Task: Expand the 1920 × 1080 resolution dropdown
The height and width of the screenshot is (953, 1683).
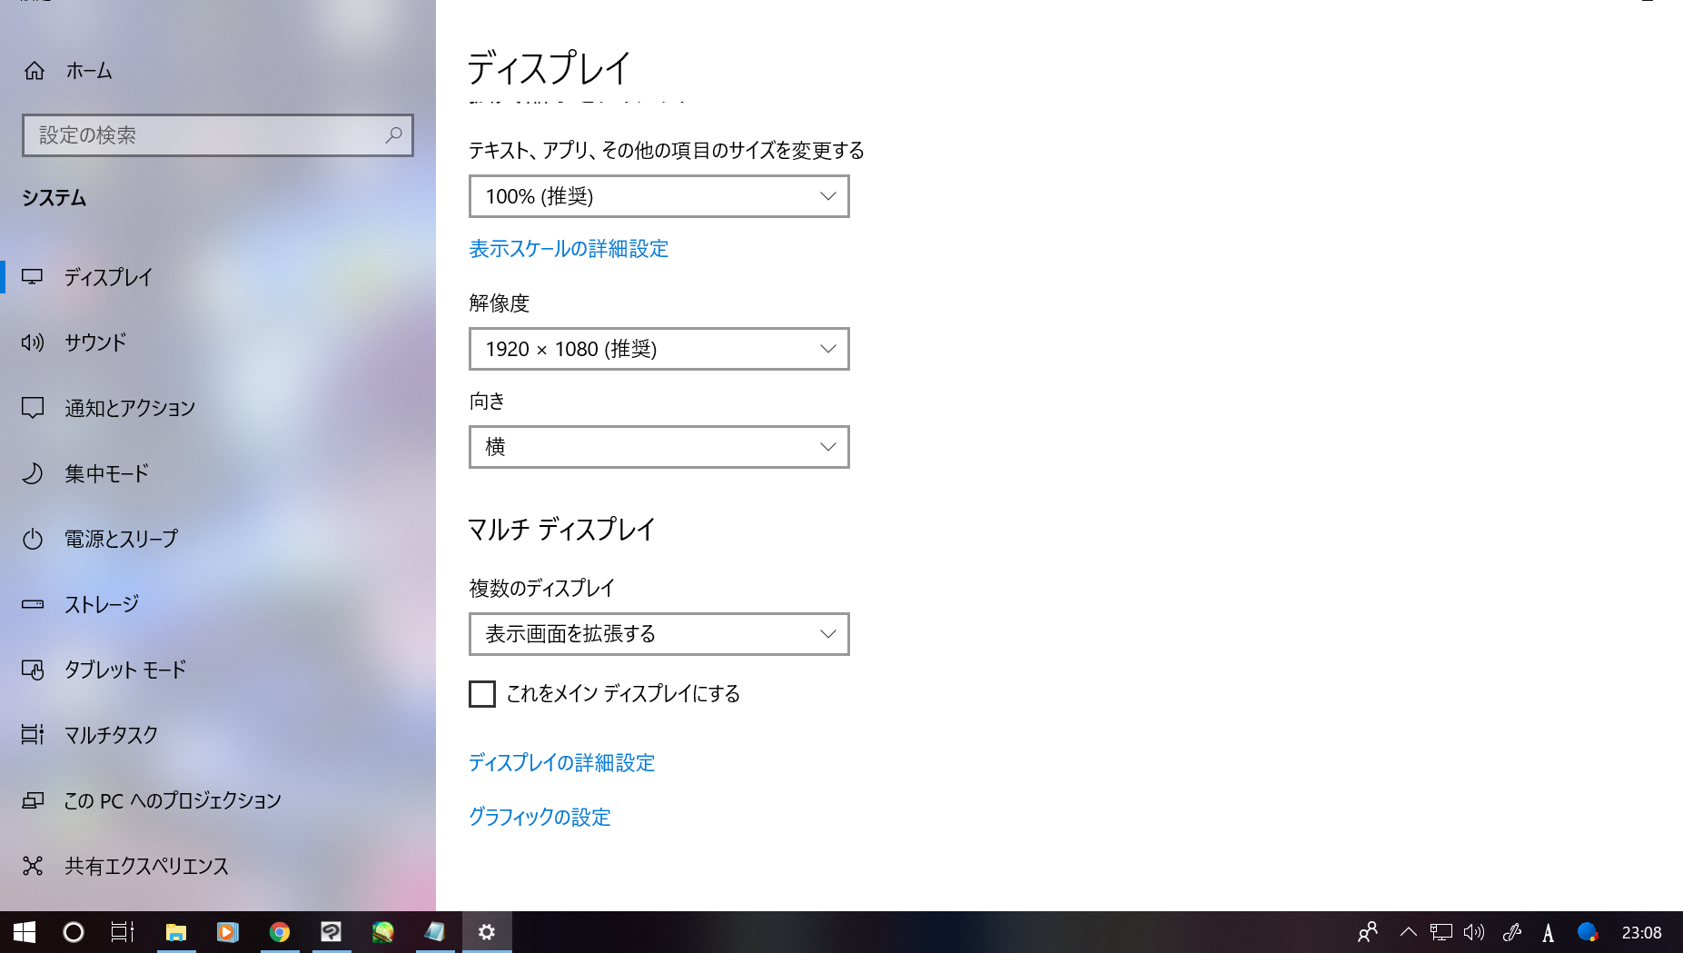Action: coord(659,349)
